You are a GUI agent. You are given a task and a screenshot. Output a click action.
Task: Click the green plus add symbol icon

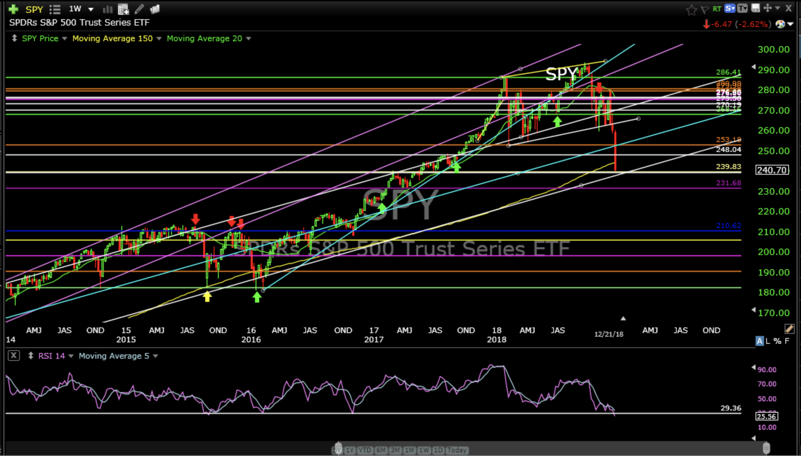(13, 9)
